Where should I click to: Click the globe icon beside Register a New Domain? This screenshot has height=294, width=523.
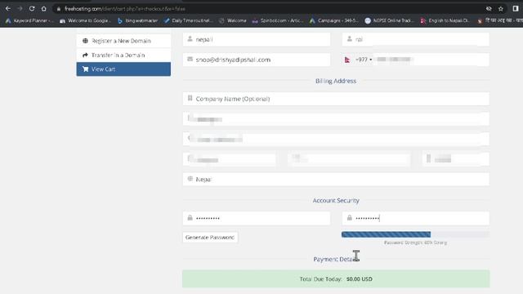click(x=85, y=41)
